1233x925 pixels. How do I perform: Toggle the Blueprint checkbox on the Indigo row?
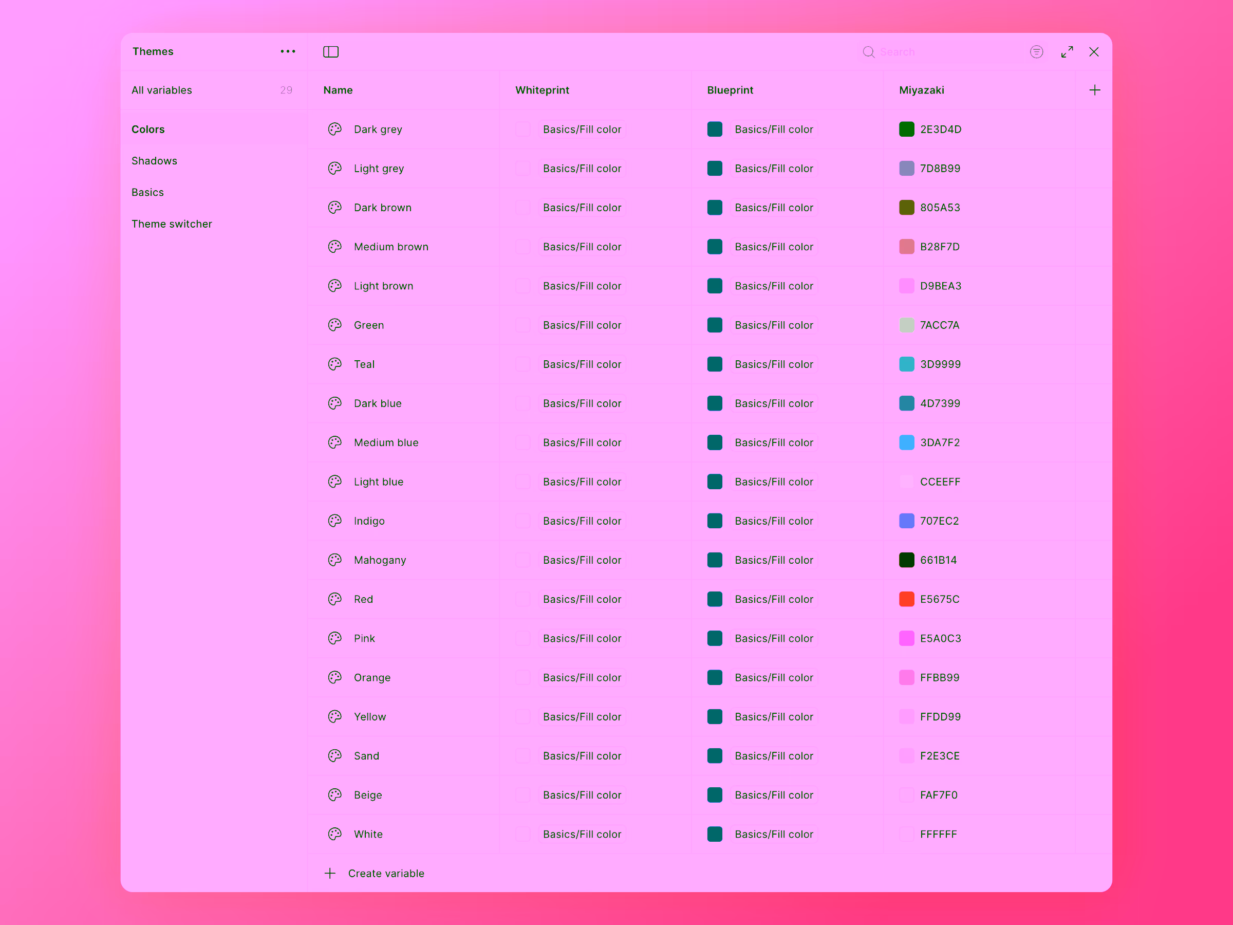pos(715,521)
